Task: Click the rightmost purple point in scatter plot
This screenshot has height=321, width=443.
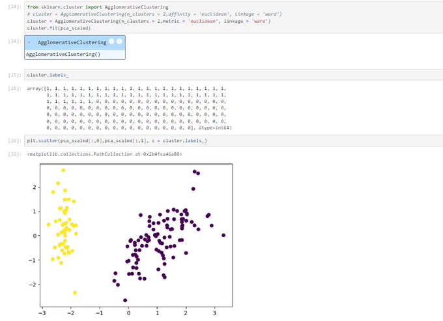Action: (223, 235)
